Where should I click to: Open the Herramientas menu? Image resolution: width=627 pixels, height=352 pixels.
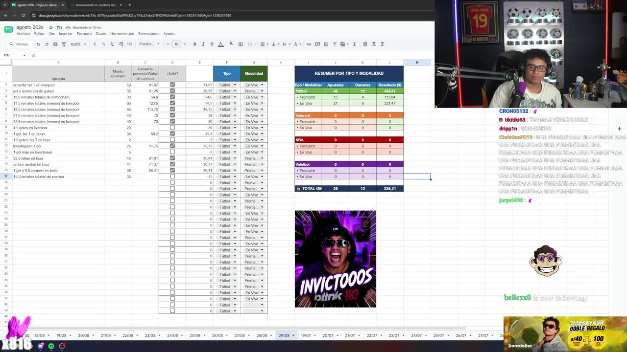point(122,34)
